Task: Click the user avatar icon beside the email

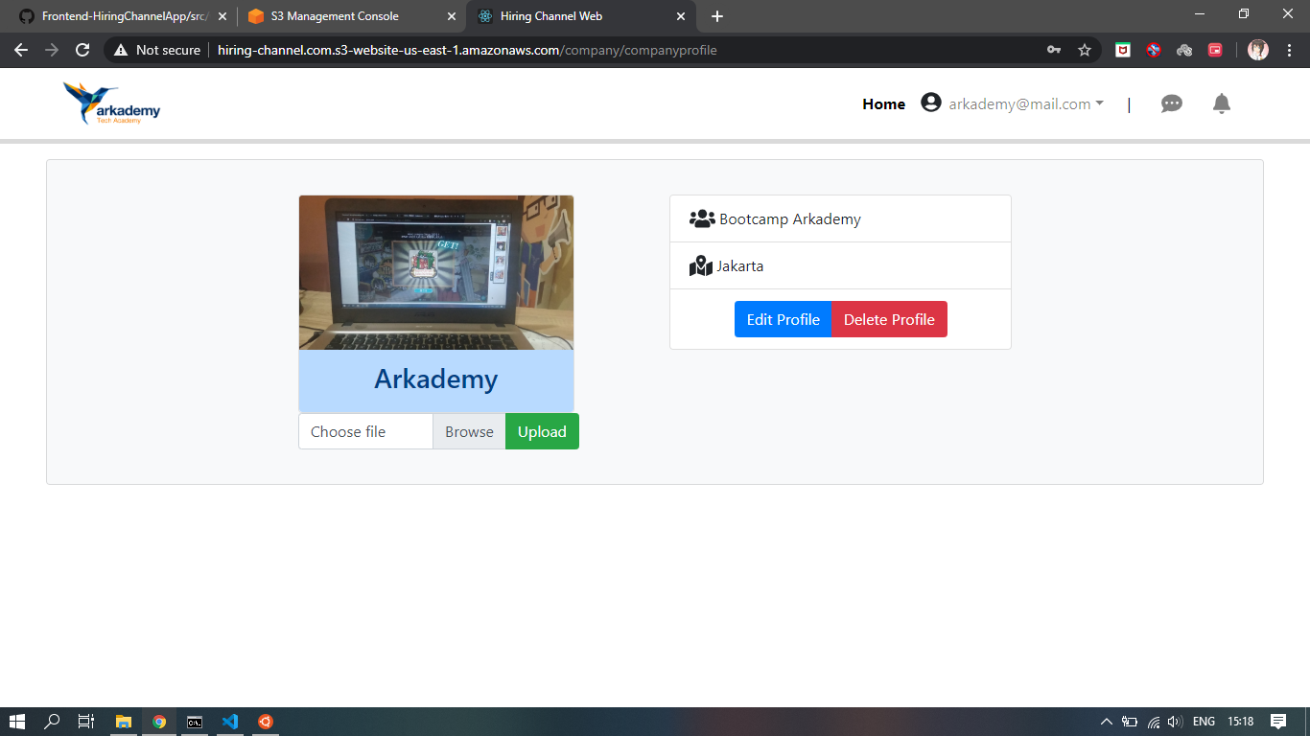Action: [930, 103]
